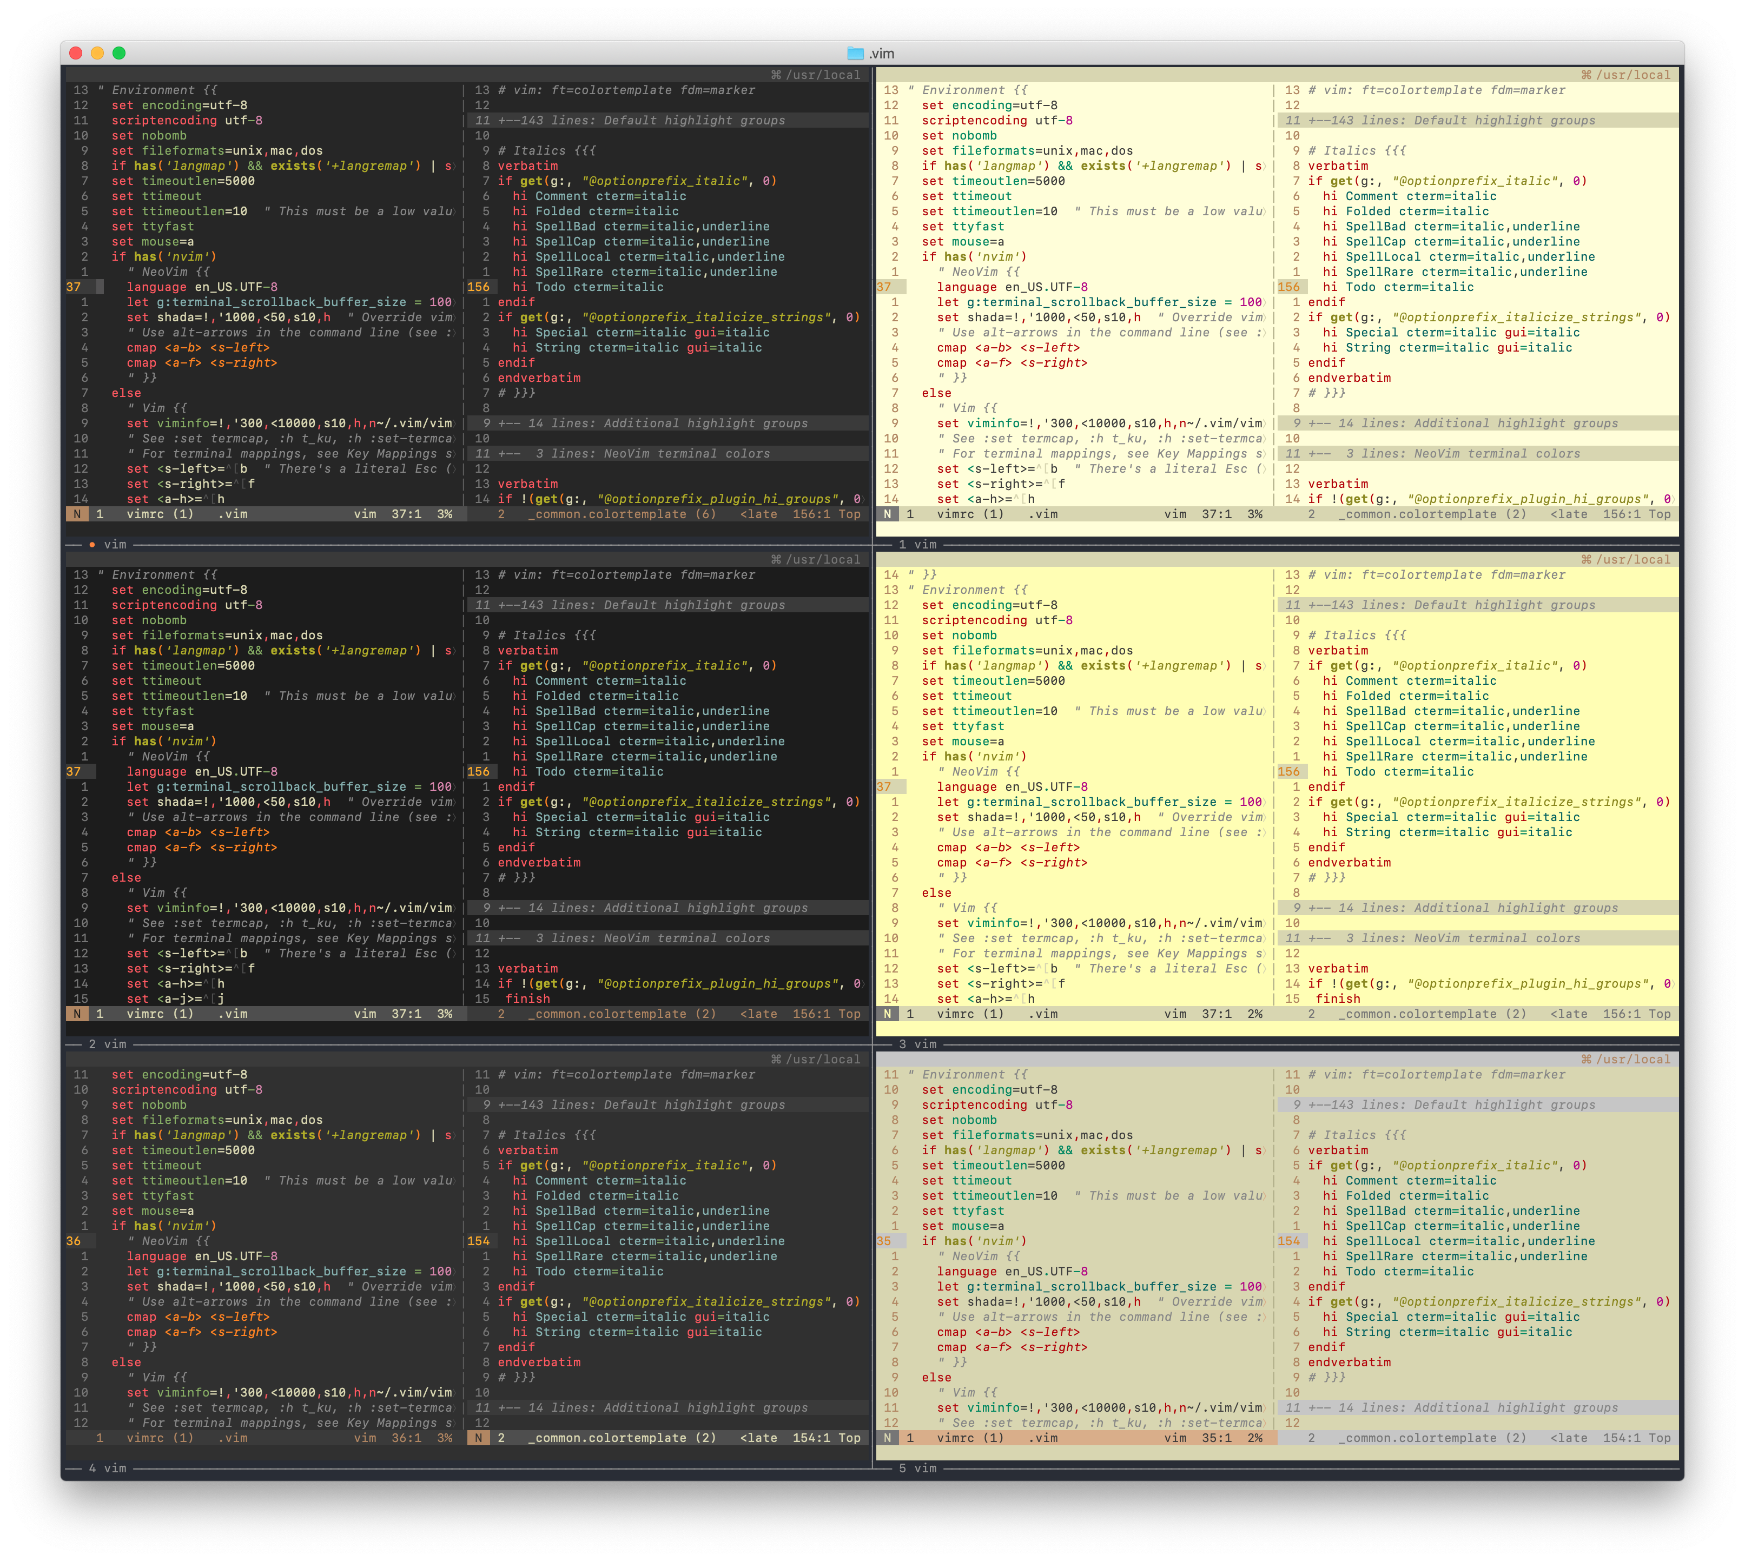
Task: Click the '5 vim' pane label
Action: (x=918, y=1469)
